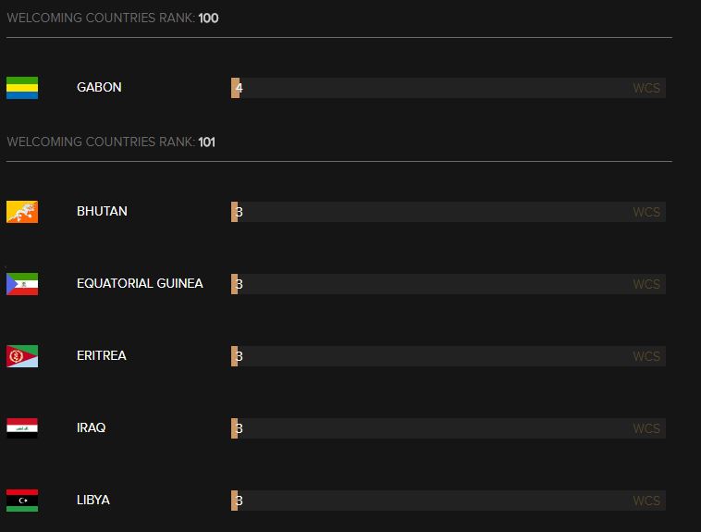Open the Bhutan country link
The width and height of the screenshot is (701, 532).
tap(102, 212)
